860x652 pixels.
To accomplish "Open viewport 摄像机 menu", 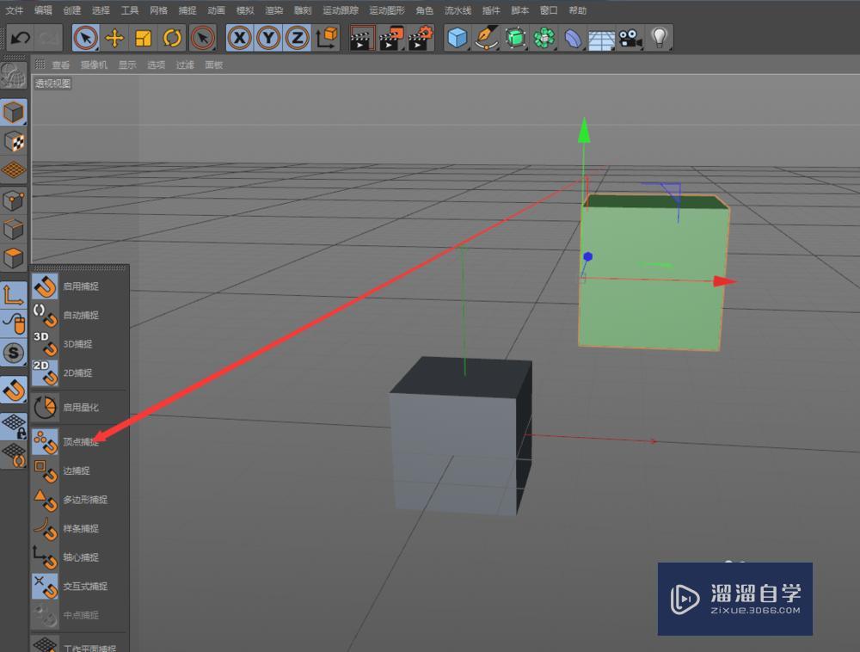I will [x=94, y=65].
